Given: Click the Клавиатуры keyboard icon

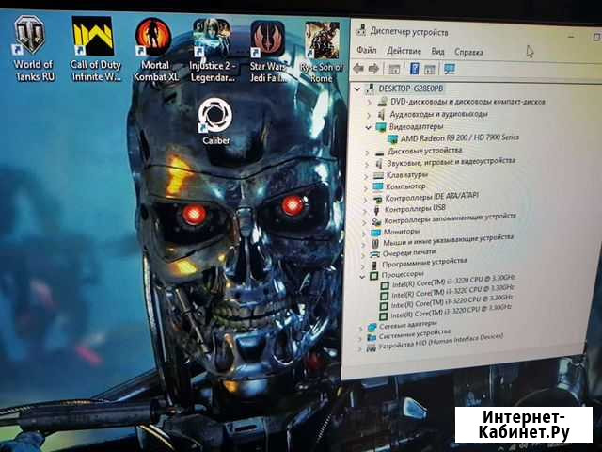Looking at the screenshot, I should [x=378, y=175].
